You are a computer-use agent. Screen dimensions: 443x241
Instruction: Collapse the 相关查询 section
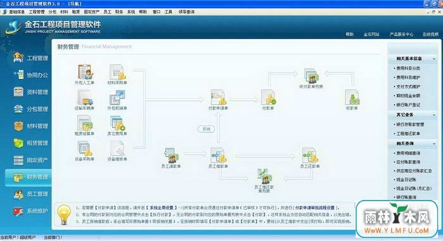(434, 144)
